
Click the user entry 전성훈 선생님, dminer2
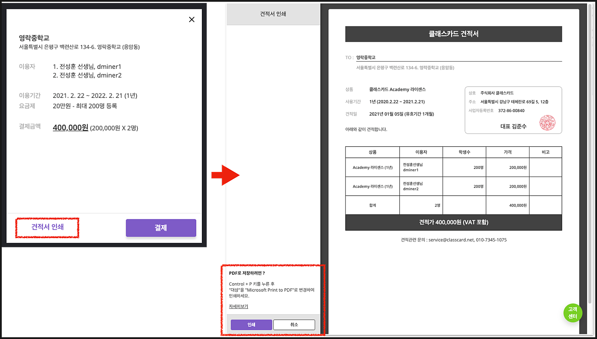pos(87,75)
